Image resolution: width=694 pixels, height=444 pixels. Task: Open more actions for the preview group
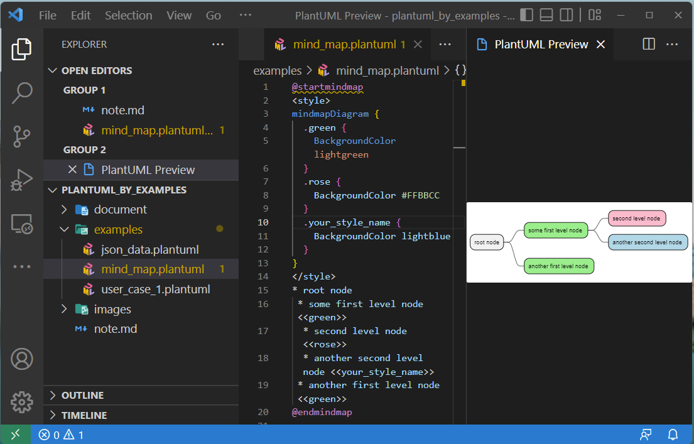[x=672, y=44]
